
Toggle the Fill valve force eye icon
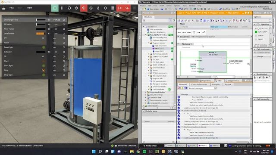click(x=56, y=25)
